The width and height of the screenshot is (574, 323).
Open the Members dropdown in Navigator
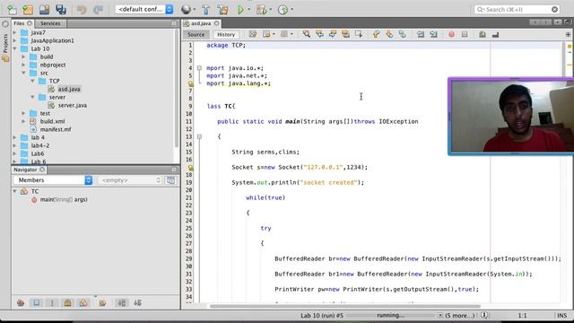pos(53,180)
